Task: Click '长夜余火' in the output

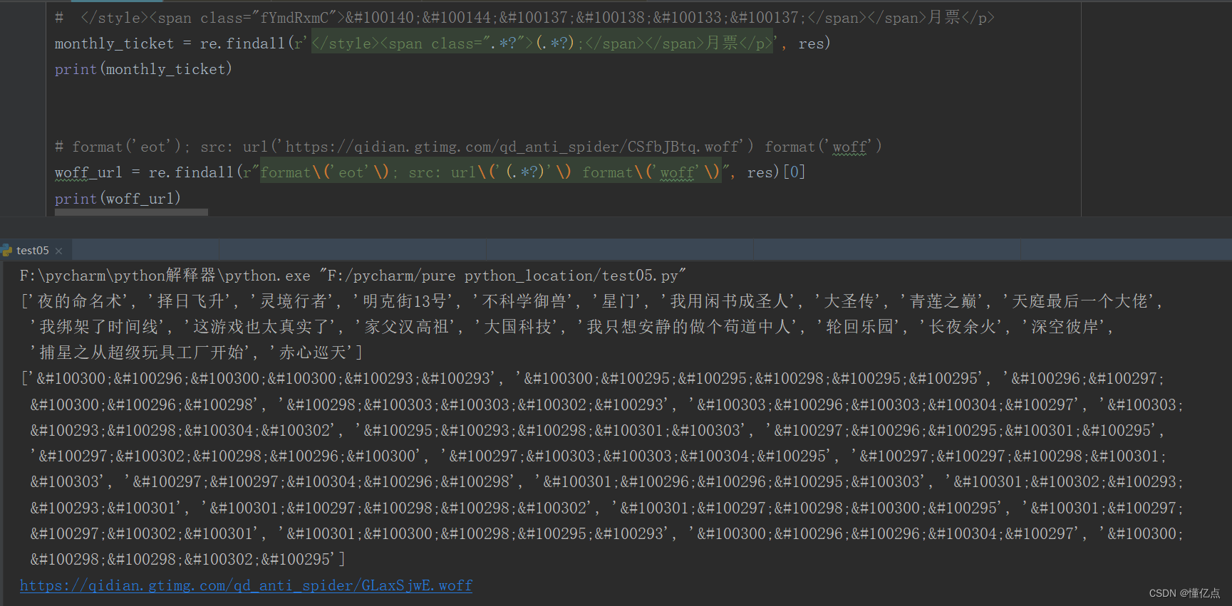Action: click(x=962, y=327)
